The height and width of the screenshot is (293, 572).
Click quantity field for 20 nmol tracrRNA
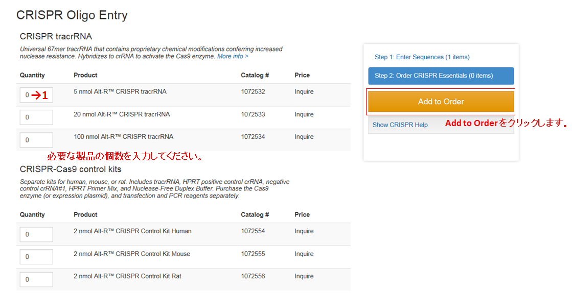click(36, 117)
